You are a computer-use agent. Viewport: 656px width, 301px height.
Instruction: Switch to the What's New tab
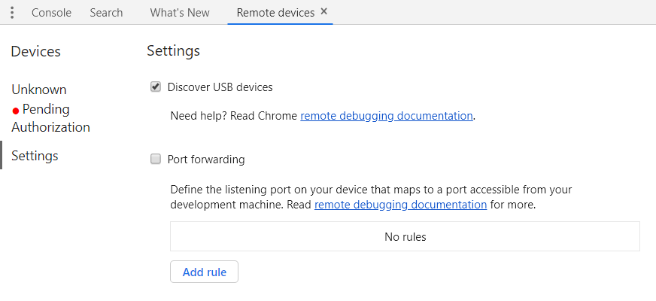point(180,13)
